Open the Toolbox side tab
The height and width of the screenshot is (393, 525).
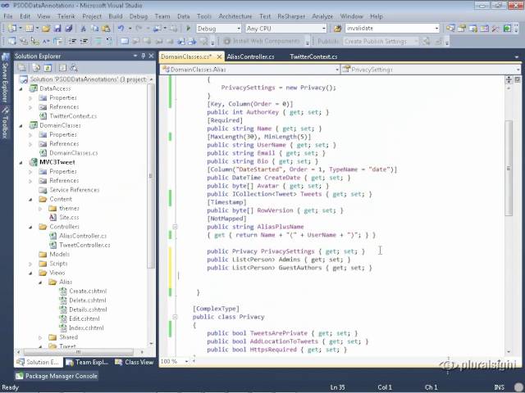[5, 124]
